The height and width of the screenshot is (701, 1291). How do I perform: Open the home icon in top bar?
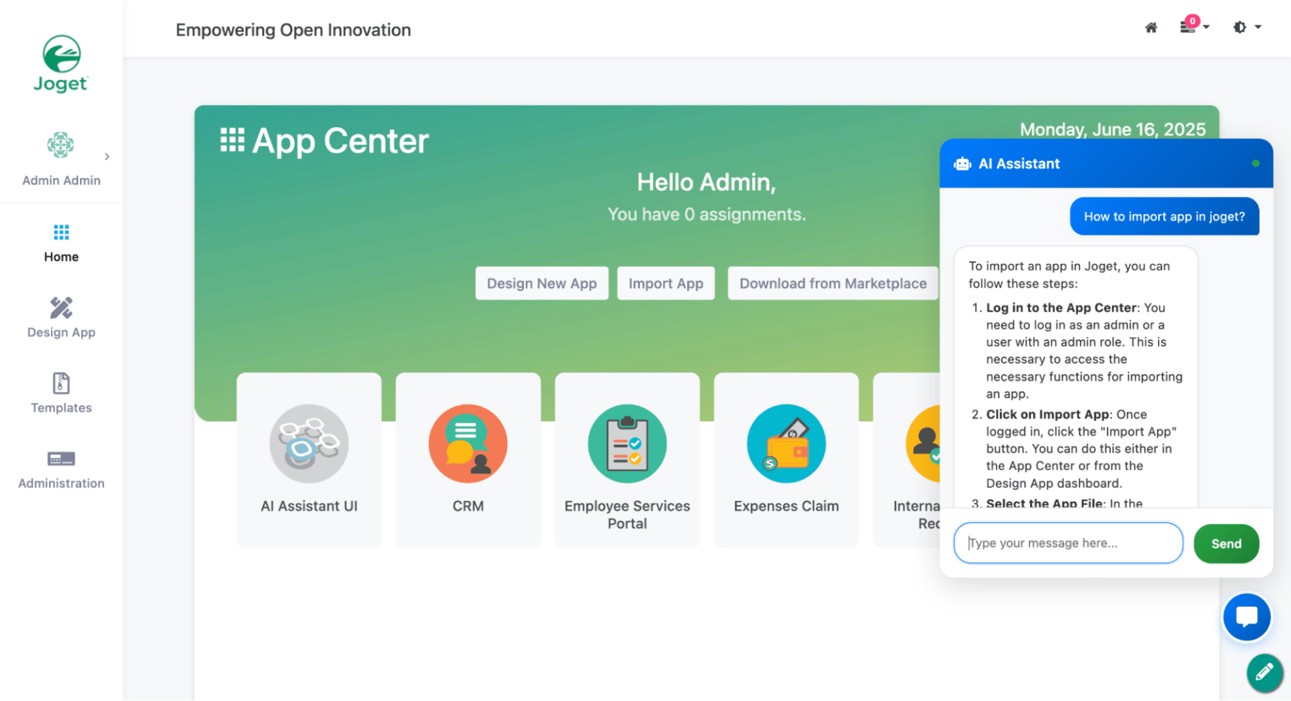point(1150,28)
